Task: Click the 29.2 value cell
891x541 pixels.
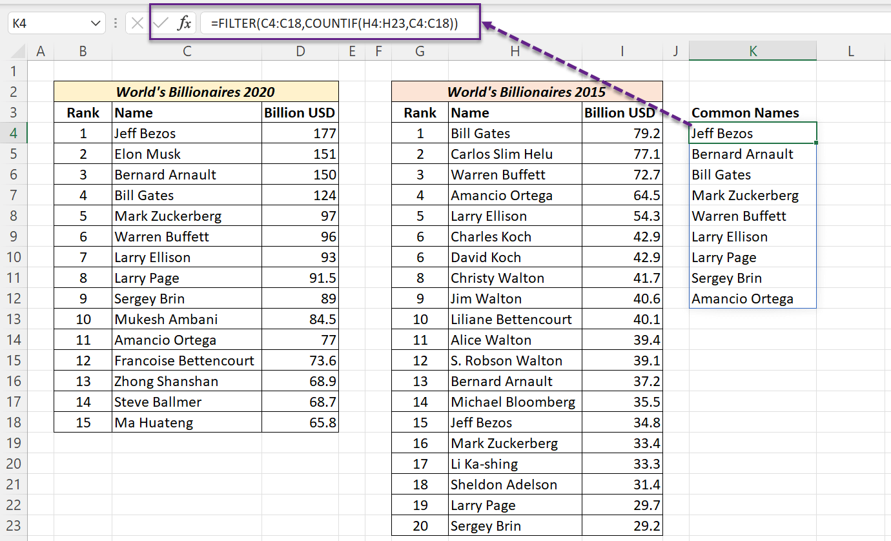Action: pyautogui.click(x=622, y=526)
